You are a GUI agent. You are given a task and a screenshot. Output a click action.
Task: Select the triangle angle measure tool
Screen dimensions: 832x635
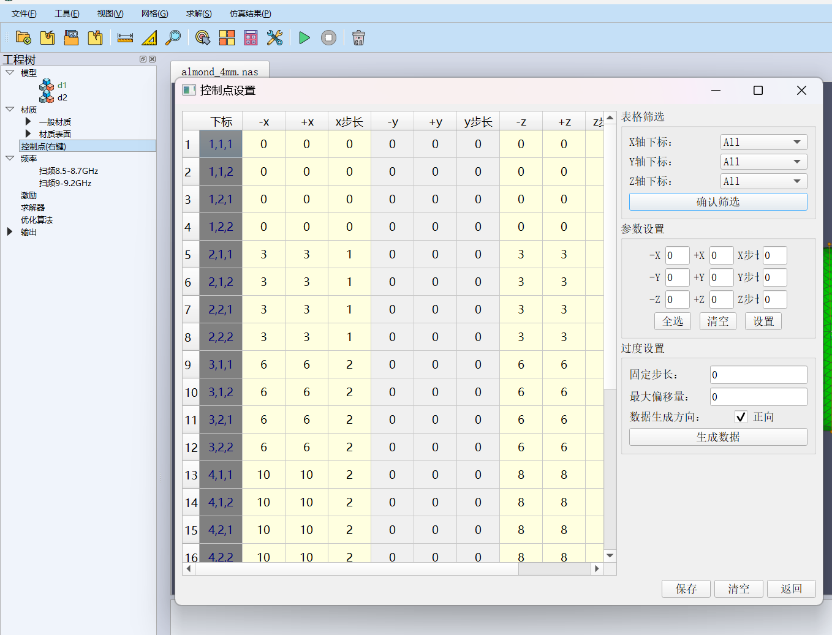pyautogui.click(x=149, y=38)
